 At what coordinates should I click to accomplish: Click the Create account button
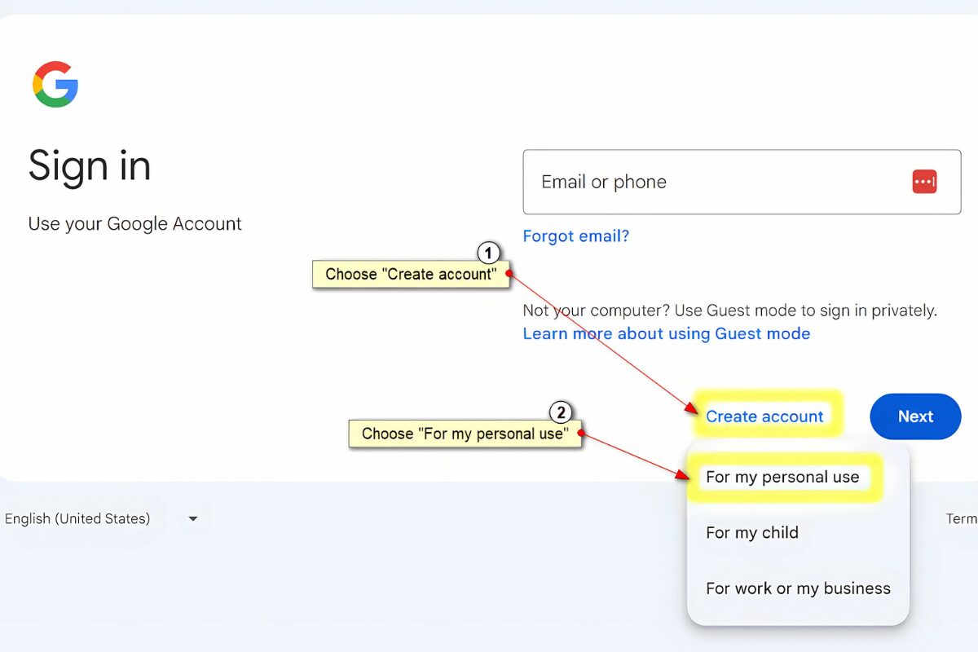tap(764, 416)
